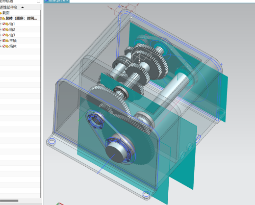Expand the 轴2 tree node

[x=0, y=29]
